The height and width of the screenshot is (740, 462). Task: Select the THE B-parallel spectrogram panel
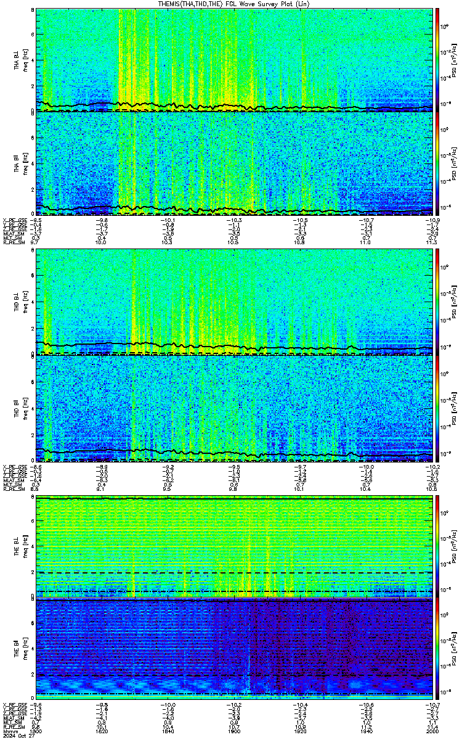235,649
